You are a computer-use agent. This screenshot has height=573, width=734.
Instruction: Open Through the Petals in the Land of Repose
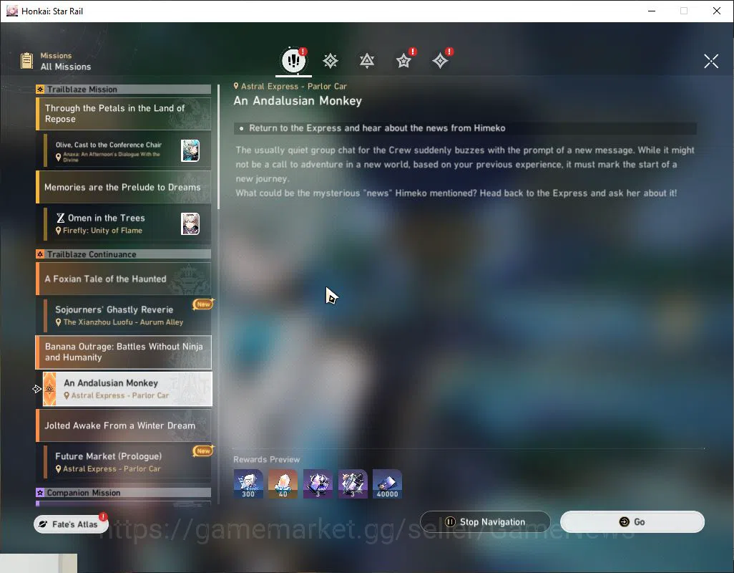click(124, 113)
